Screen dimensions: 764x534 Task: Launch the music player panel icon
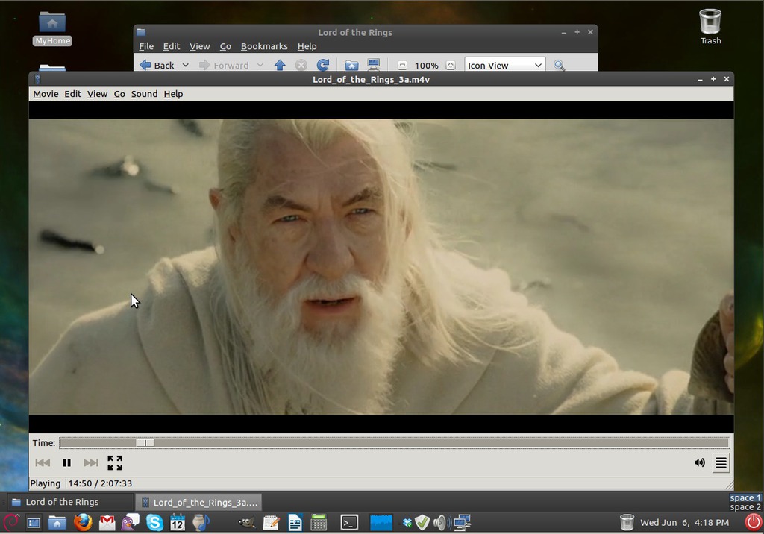[x=200, y=522]
